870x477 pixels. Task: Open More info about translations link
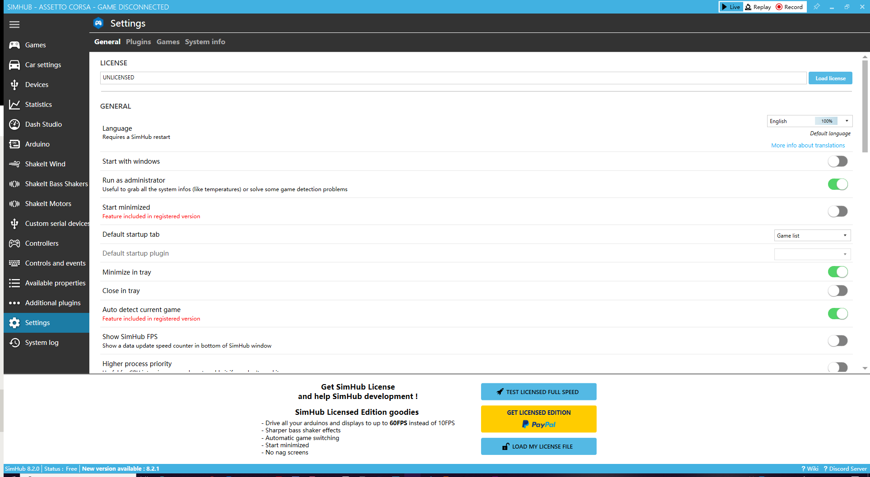[x=808, y=145]
